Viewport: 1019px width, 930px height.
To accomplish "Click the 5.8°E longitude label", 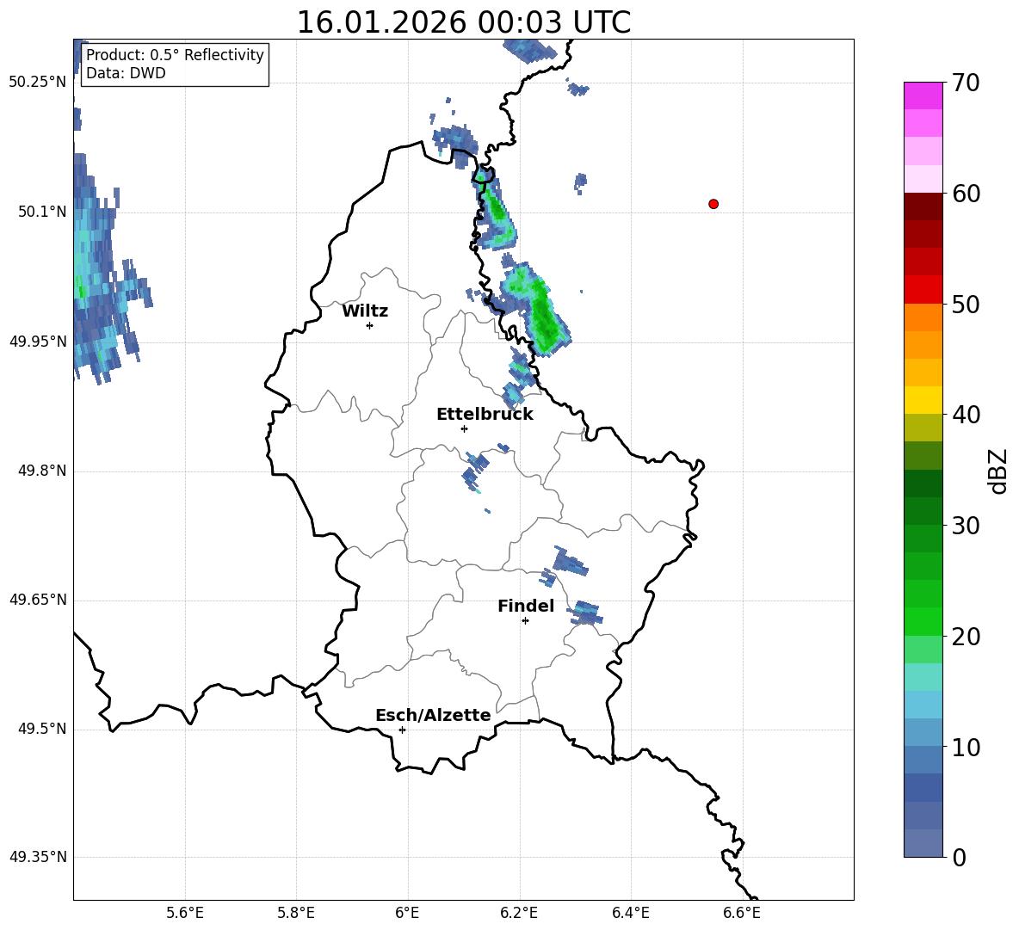I will pyautogui.click(x=296, y=913).
